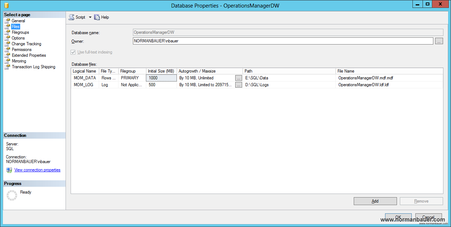This screenshot has height=227, width=451.
Task: Switch to the Options page
Action: 18,38
